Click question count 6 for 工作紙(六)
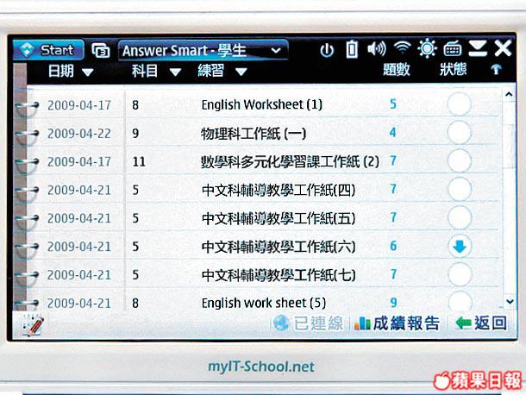The image size is (526, 395). click(x=393, y=246)
